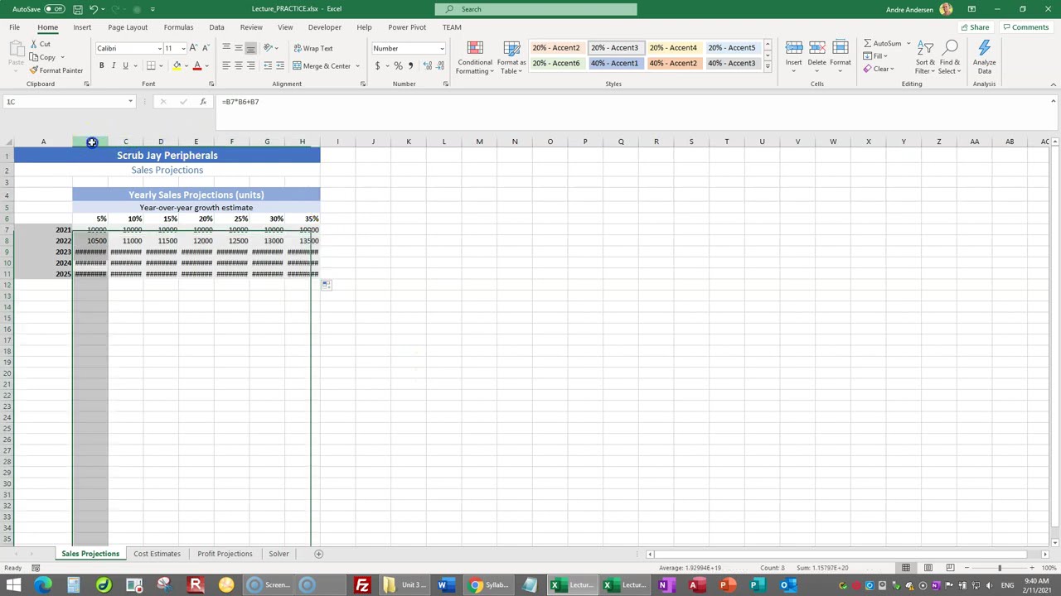
Task: Open Find & Select menu
Action: coord(950,56)
